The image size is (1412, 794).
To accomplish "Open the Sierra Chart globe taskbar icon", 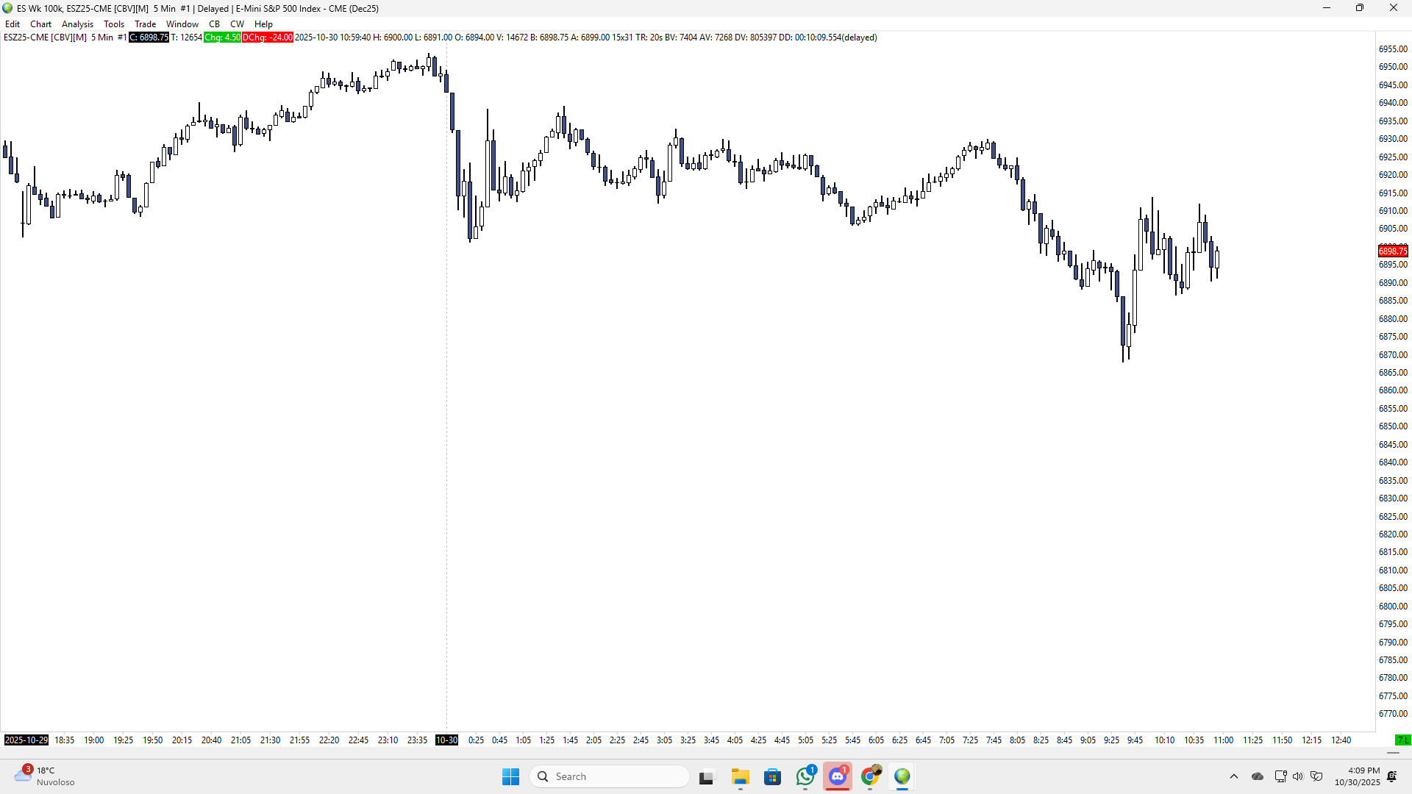I will coord(902,776).
